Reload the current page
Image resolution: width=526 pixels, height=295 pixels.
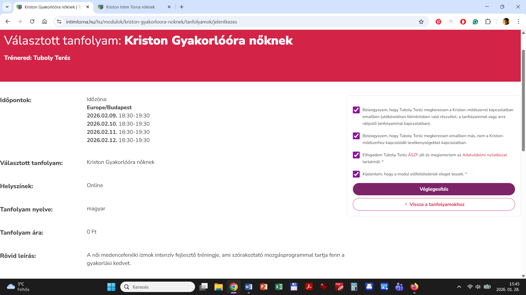(32, 22)
